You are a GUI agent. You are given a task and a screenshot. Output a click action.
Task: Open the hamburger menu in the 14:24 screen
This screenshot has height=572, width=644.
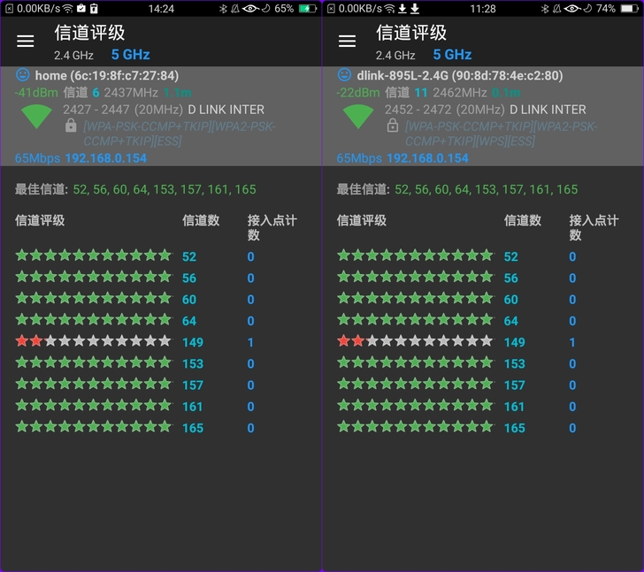click(x=26, y=42)
